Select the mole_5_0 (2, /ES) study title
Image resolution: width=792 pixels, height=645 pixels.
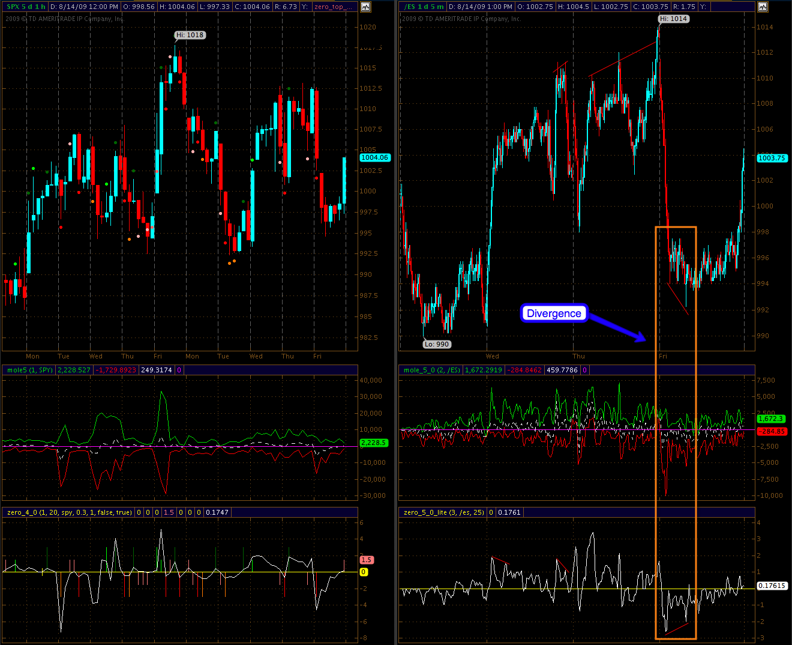click(x=431, y=370)
